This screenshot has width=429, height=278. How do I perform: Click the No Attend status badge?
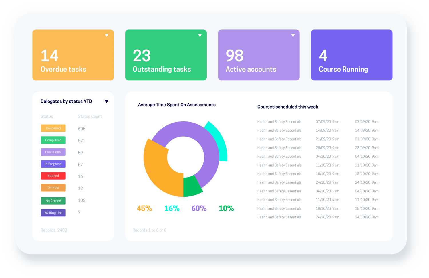(x=53, y=201)
